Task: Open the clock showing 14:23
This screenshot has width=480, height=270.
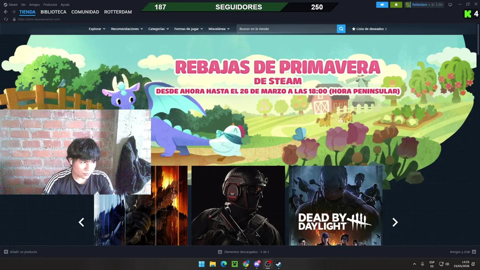Action: click(461, 264)
